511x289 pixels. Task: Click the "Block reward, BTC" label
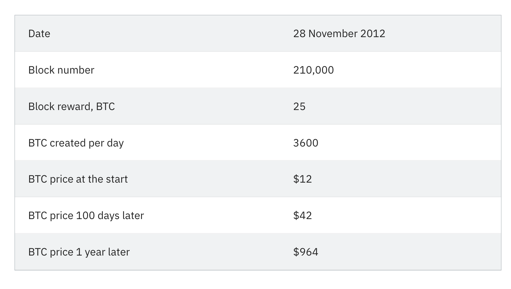click(x=71, y=106)
